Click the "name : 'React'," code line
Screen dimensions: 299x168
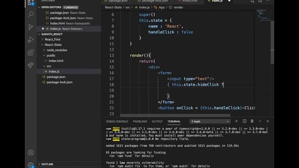[166, 26]
